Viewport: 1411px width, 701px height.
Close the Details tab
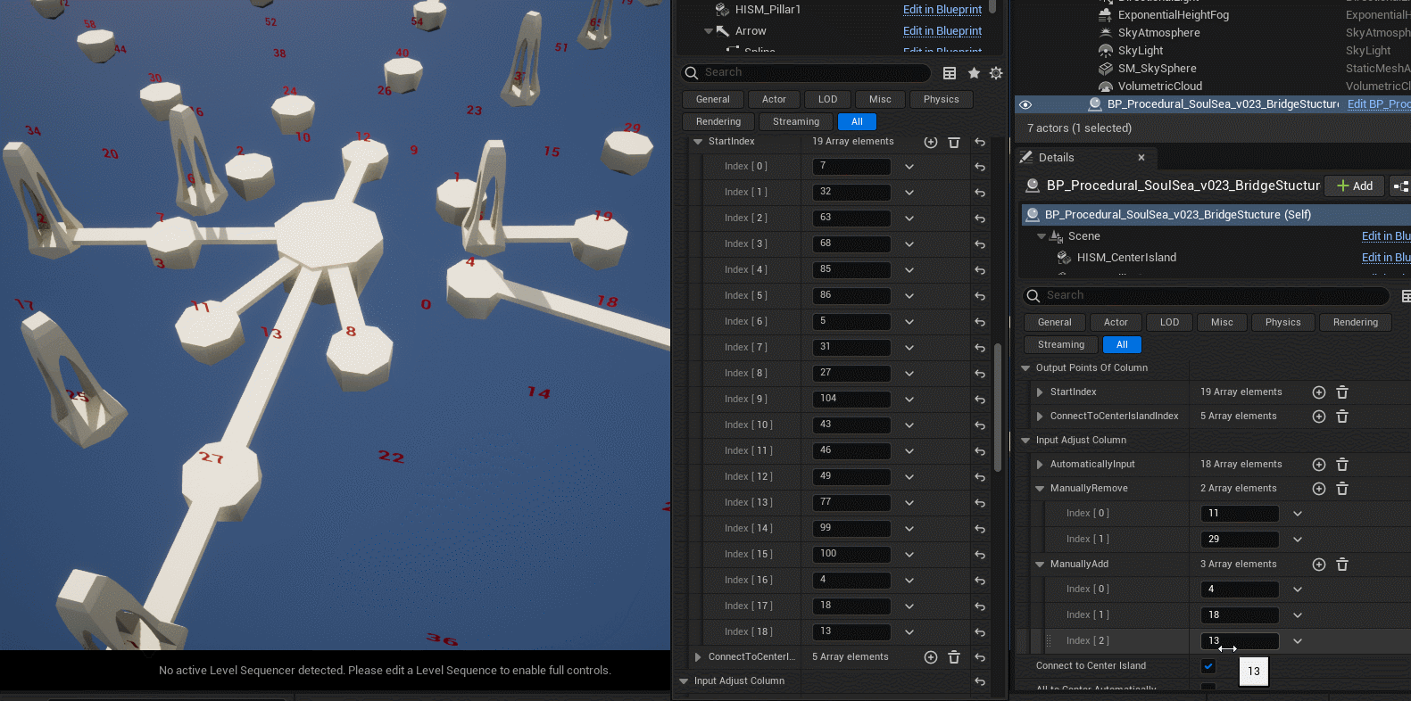tap(1141, 158)
